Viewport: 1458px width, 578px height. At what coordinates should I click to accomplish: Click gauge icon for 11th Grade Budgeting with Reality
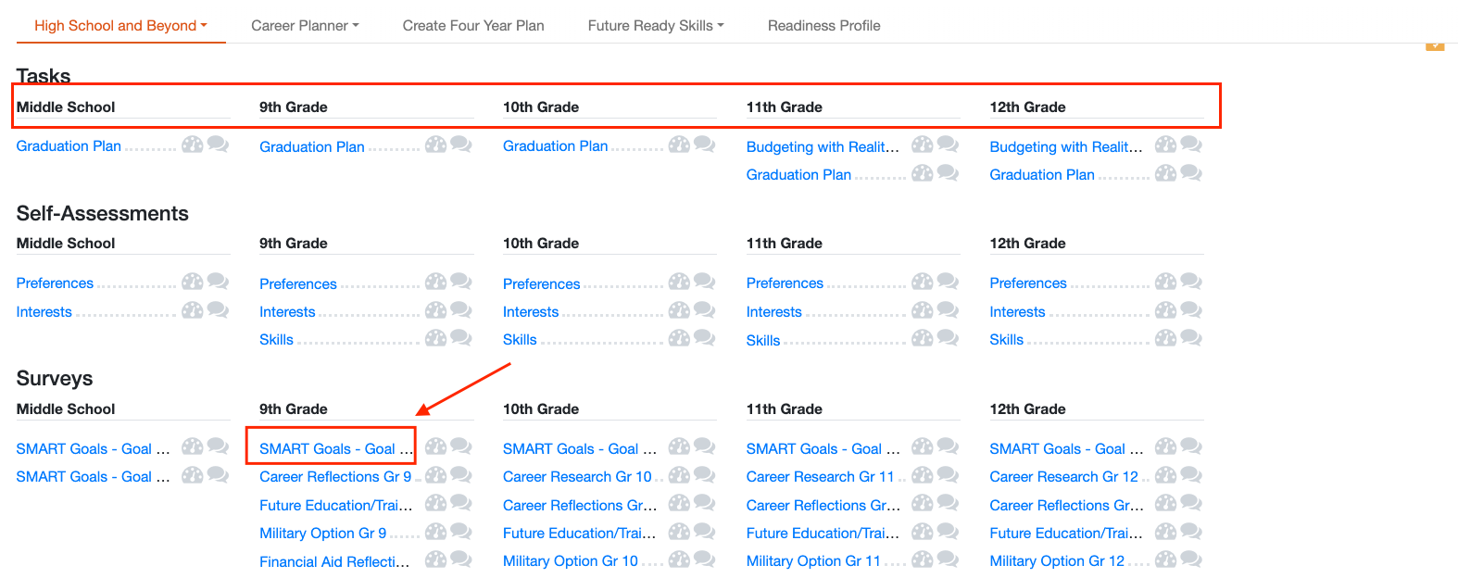coord(922,144)
